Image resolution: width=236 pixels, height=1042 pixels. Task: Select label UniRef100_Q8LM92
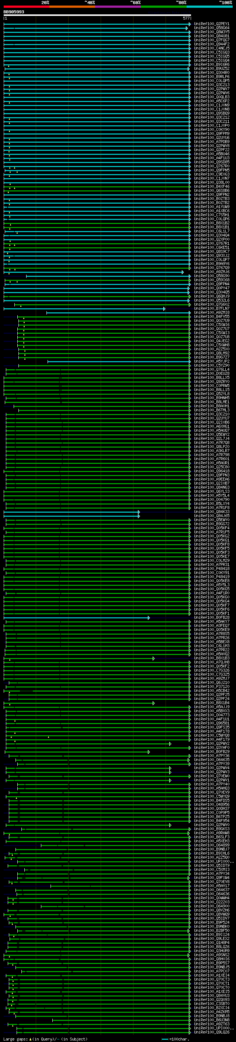pos(212,353)
